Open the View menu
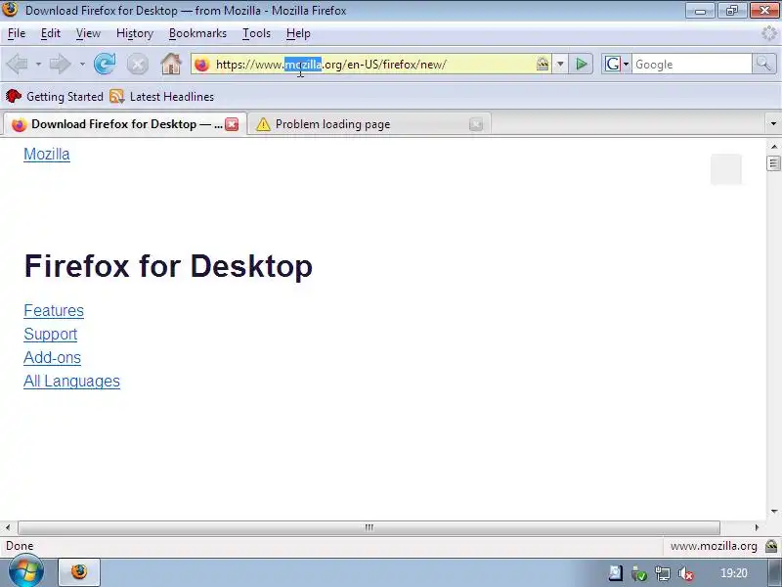The image size is (782, 587). pyautogui.click(x=88, y=33)
